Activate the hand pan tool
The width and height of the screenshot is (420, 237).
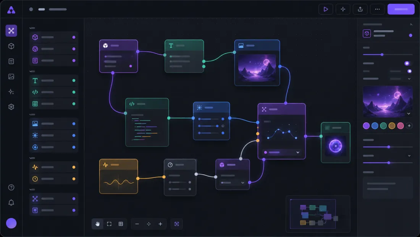tap(97, 224)
